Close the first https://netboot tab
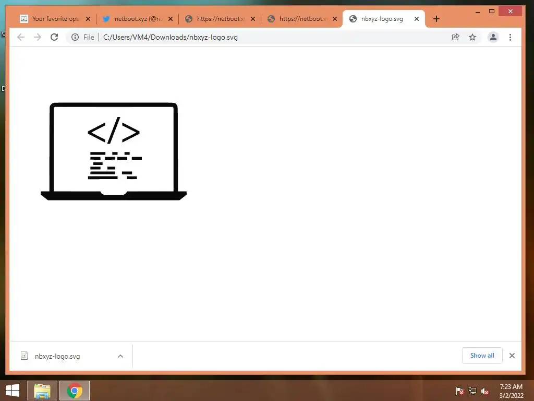Image resolution: width=534 pixels, height=401 pixels. point(253,19)
